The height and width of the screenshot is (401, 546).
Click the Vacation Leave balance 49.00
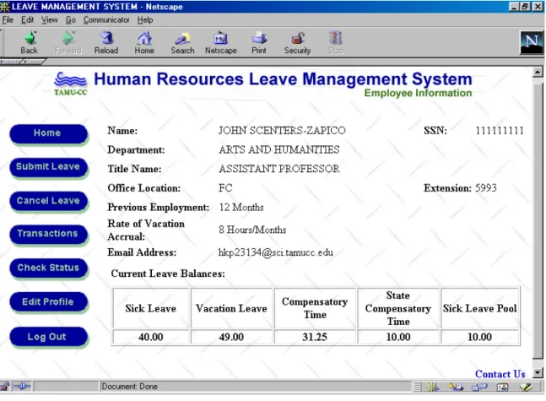click(231, 337)
